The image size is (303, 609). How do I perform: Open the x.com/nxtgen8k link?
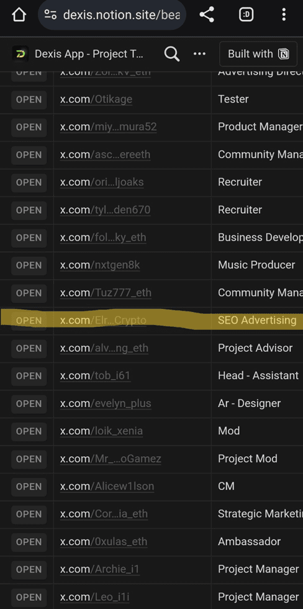tap(100, 265)
